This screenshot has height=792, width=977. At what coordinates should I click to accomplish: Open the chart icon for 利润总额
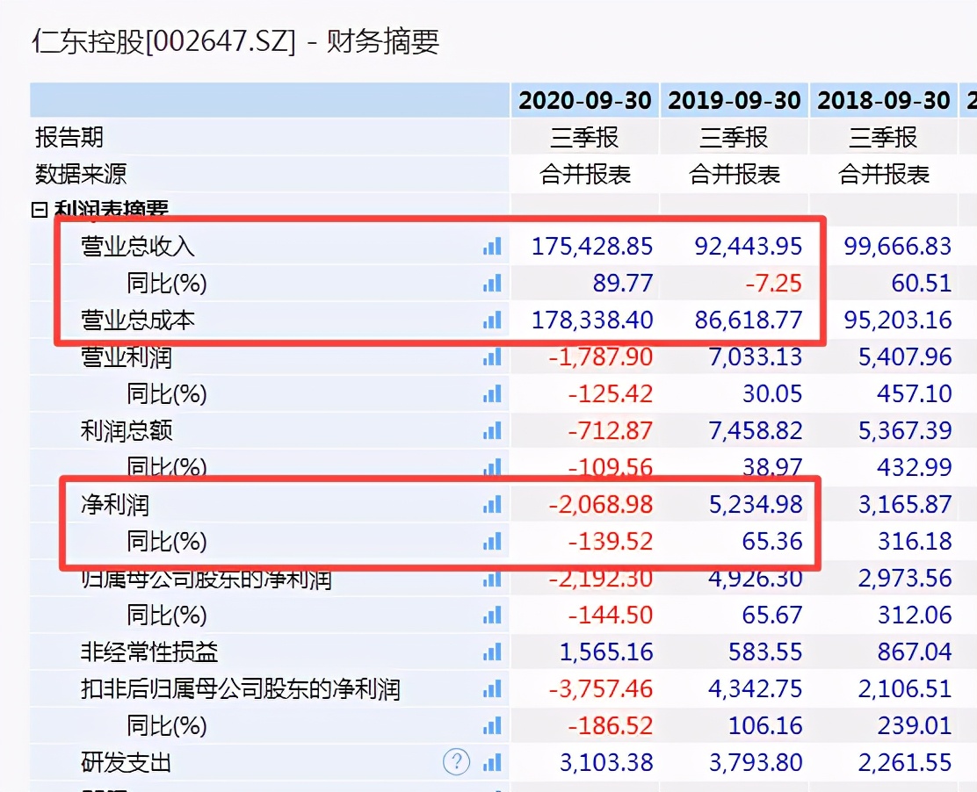click(492, 431)
